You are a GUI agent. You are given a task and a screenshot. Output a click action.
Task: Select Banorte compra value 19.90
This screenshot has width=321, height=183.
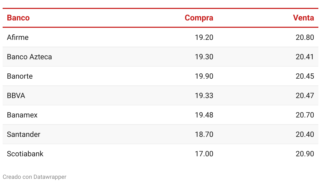pos(204,76)
